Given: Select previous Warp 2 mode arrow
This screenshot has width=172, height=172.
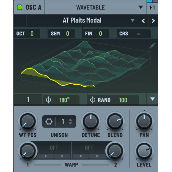Looking at the screenshot, I should (x=80, y=156).
